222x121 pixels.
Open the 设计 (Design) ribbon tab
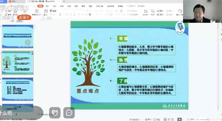tap(55, 6)
